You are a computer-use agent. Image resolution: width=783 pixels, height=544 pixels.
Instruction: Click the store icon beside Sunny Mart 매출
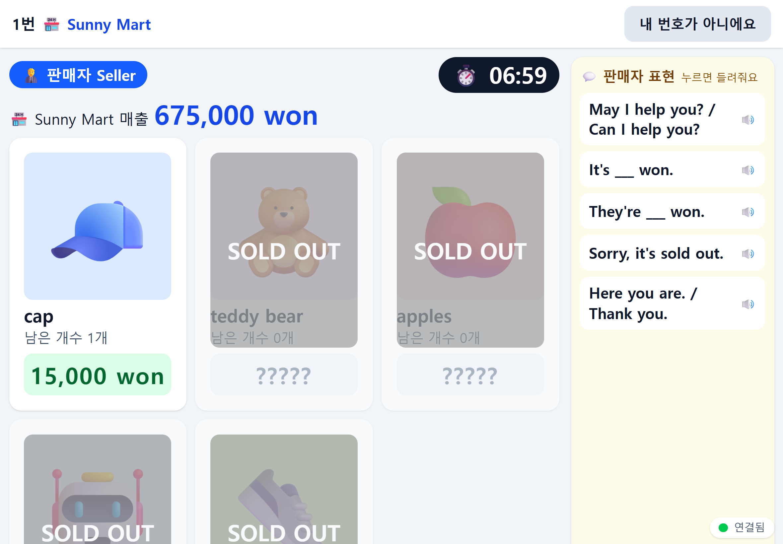[x=19, y=119]
